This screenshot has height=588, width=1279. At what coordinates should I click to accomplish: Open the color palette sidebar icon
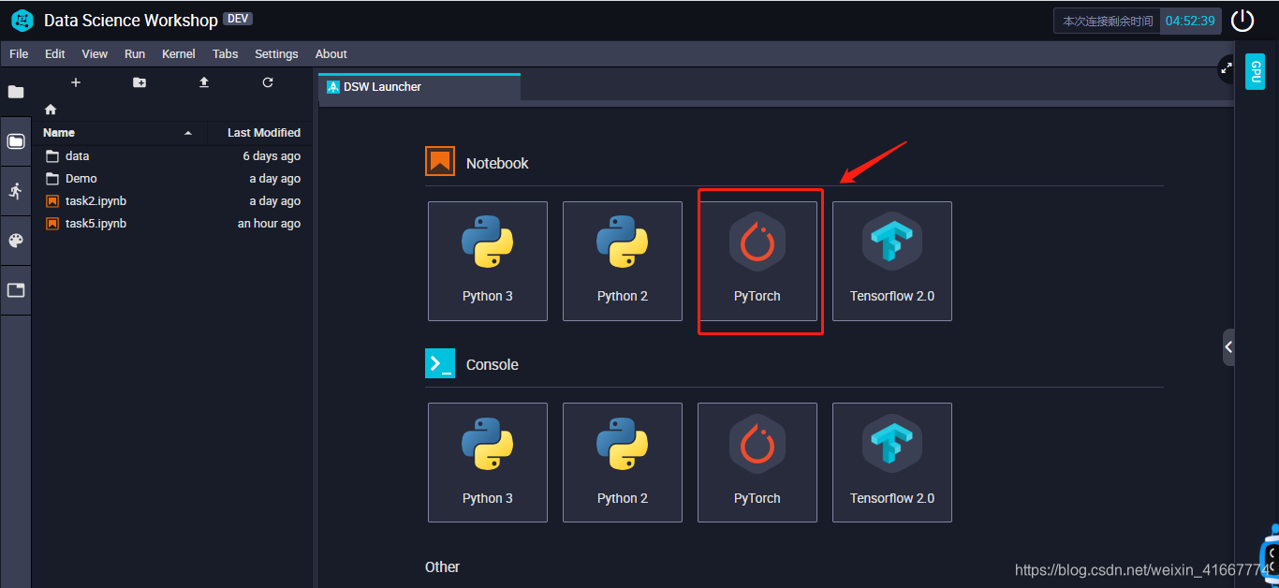16,241
